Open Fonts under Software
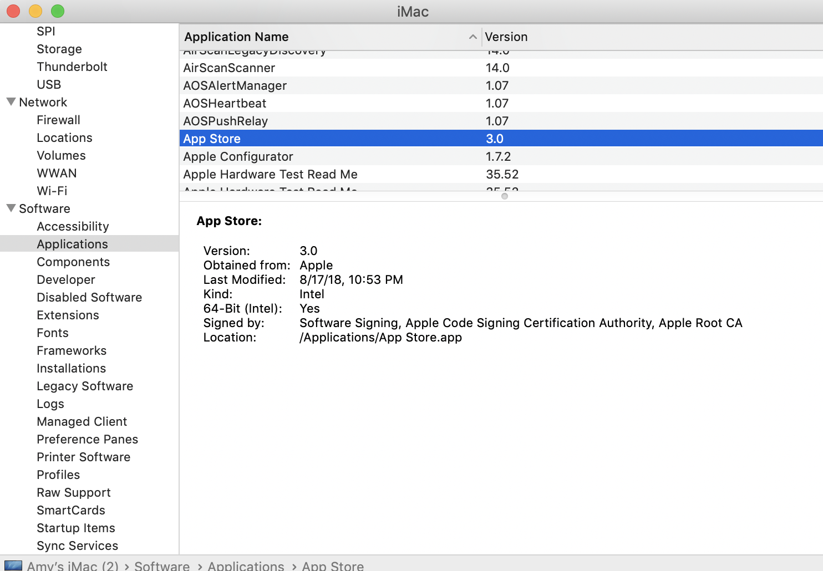The height and width of the screenshot is (571, 823). coord(53,333)
